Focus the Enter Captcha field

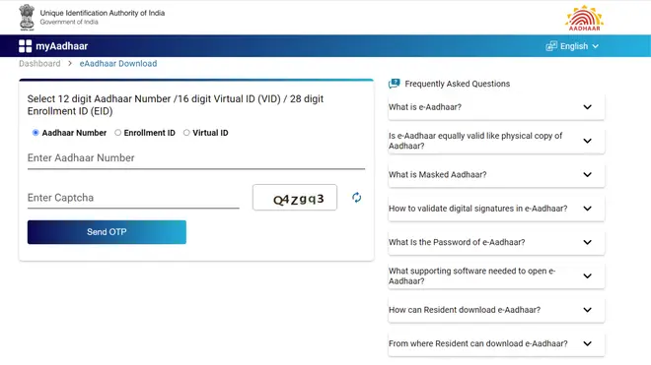133,198
